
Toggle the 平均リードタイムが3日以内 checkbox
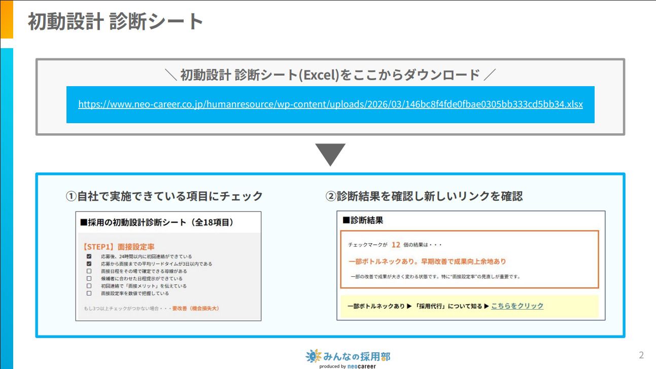89,264
